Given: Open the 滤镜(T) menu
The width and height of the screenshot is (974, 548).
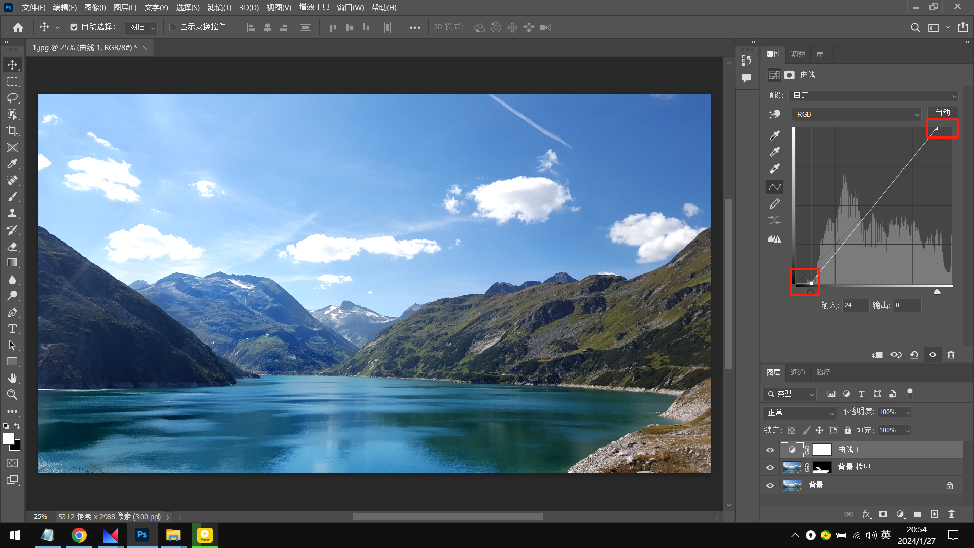Looking at the screenshot, I should click(x=219, y=8).
